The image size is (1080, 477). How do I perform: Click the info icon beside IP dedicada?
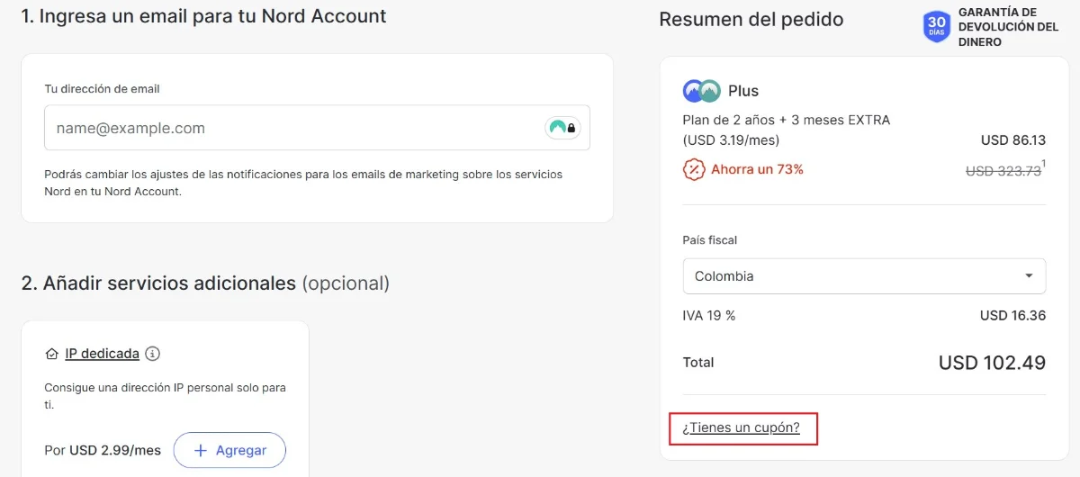click(153, 354)
